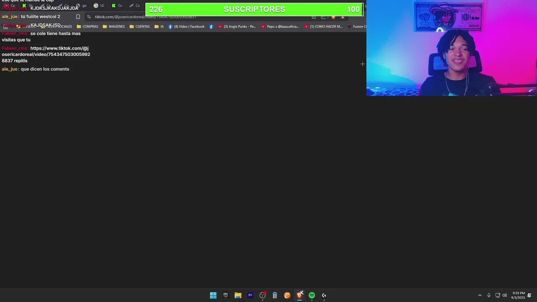The height and width of the screenshot is (302, 537).
Task: Launch Epic Games from the taskbar
Action: point(226,295)
